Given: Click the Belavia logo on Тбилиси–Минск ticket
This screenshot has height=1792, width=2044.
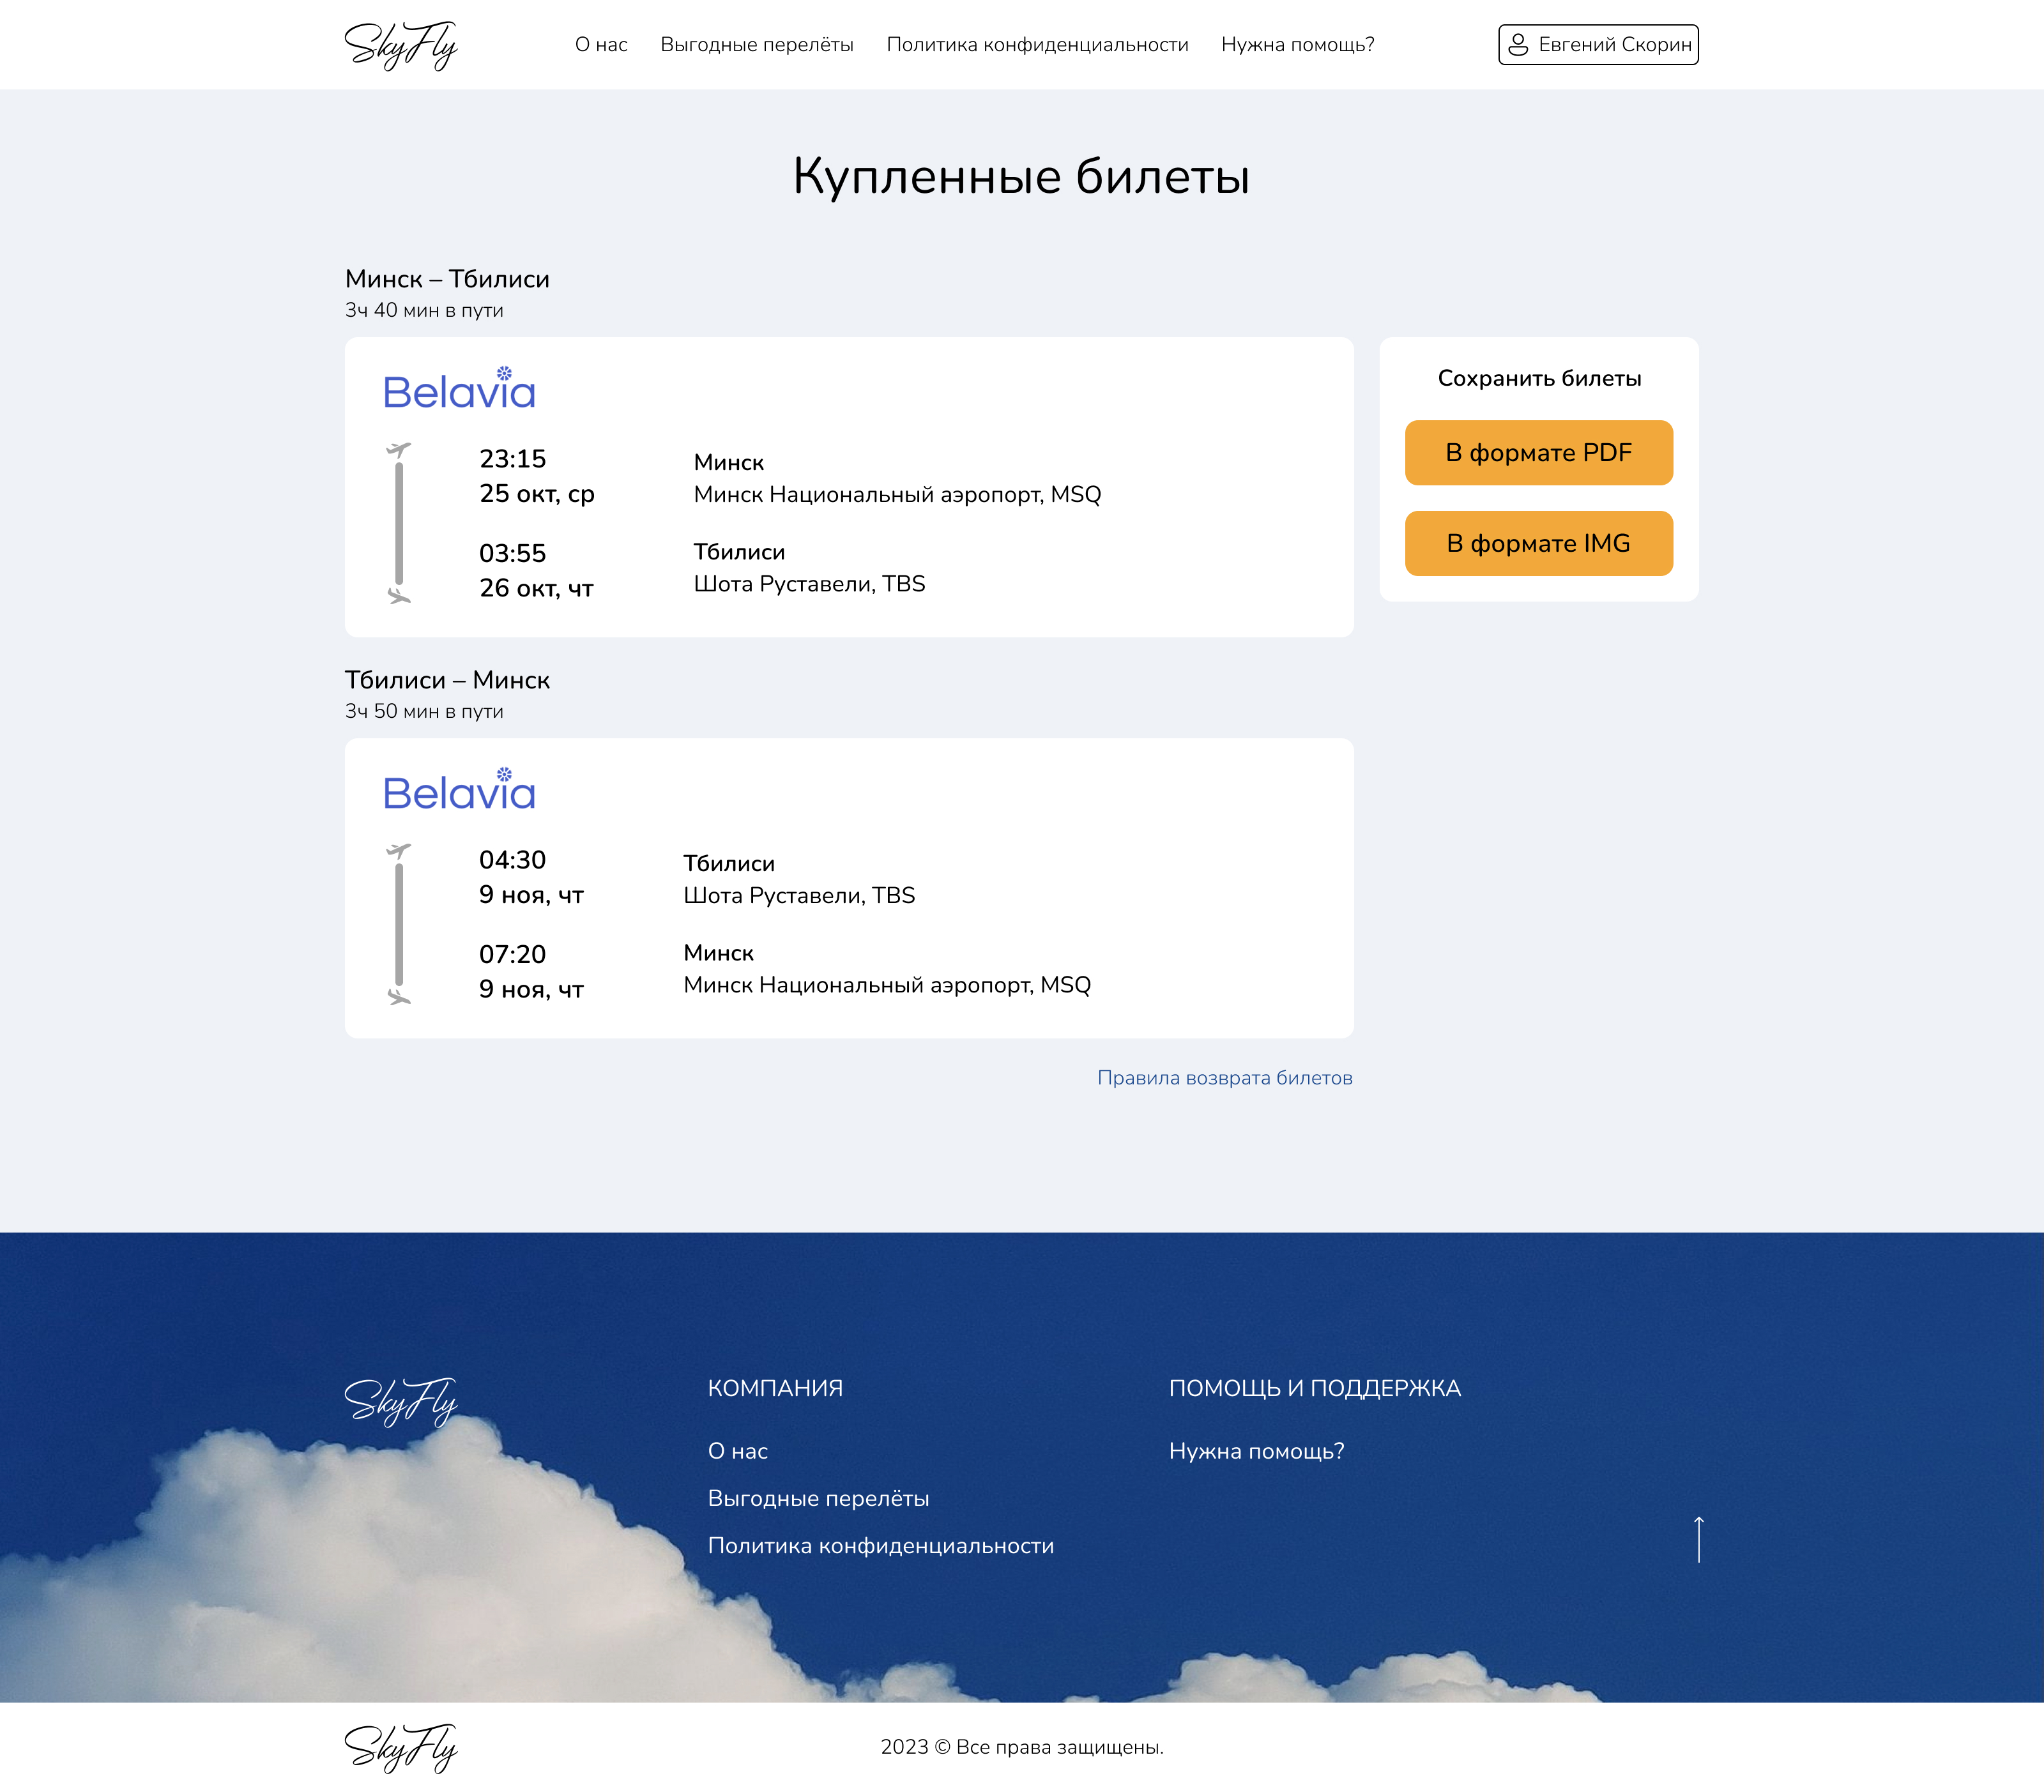Looking at the screenshot, I should [459, 791].
